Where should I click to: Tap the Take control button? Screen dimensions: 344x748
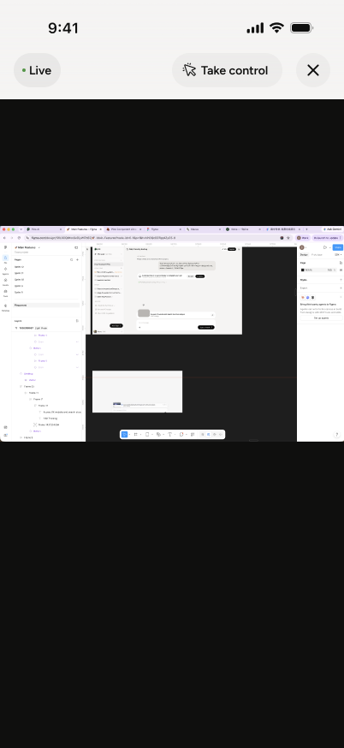point(227,70)
